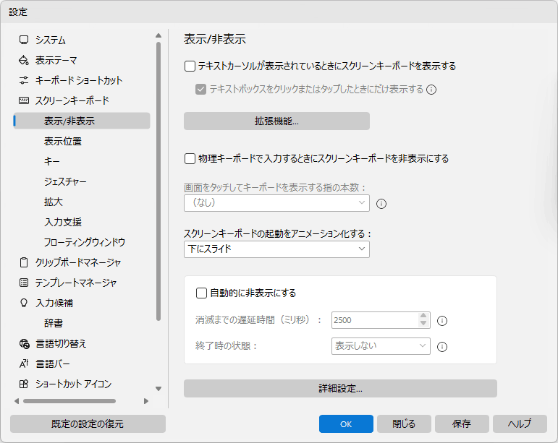The height and width of the screenshot is (443, 558).
Task: Click info icon beside テキストボックスをクリック option
Action: (x=431, y=90)
